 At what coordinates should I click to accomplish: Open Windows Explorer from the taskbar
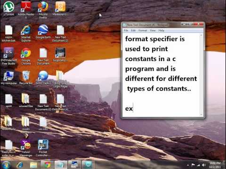[x=33, y=165]
